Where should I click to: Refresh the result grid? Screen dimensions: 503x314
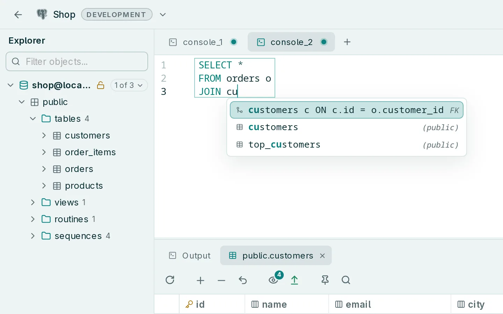[170, 280]
